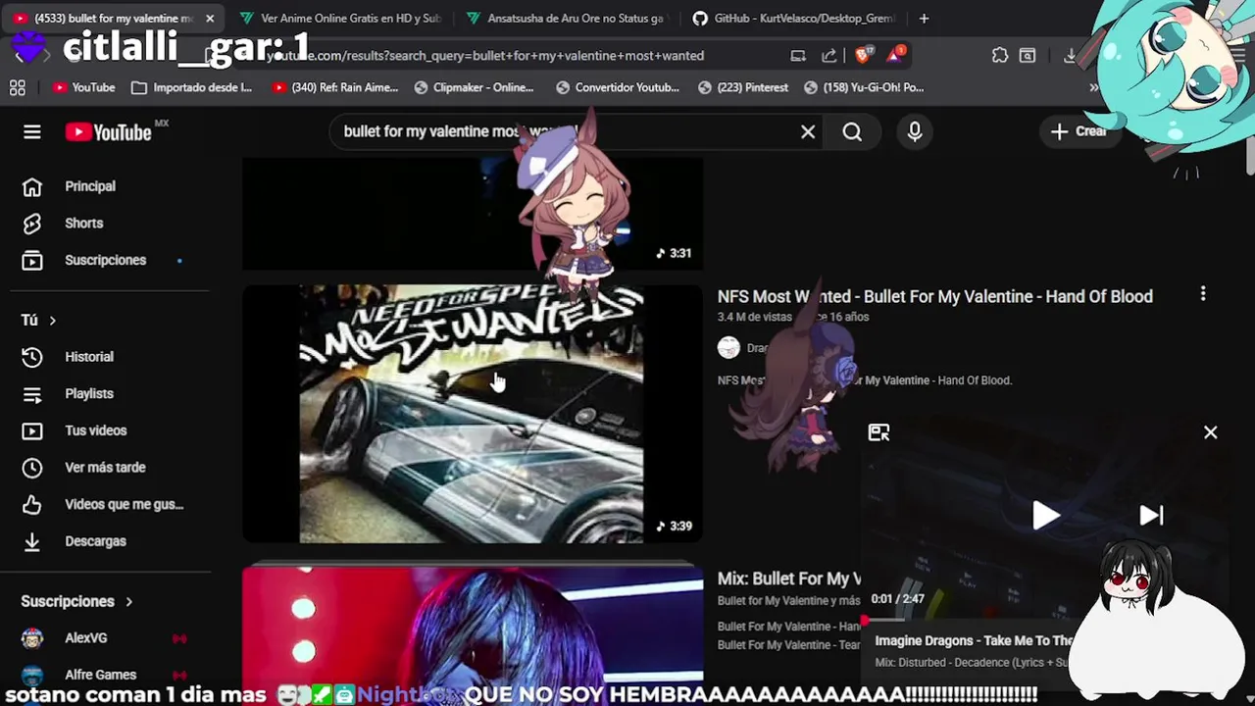Clear the search box with the X
This screenshot has width=1255, height=706.
click(808, 131)
